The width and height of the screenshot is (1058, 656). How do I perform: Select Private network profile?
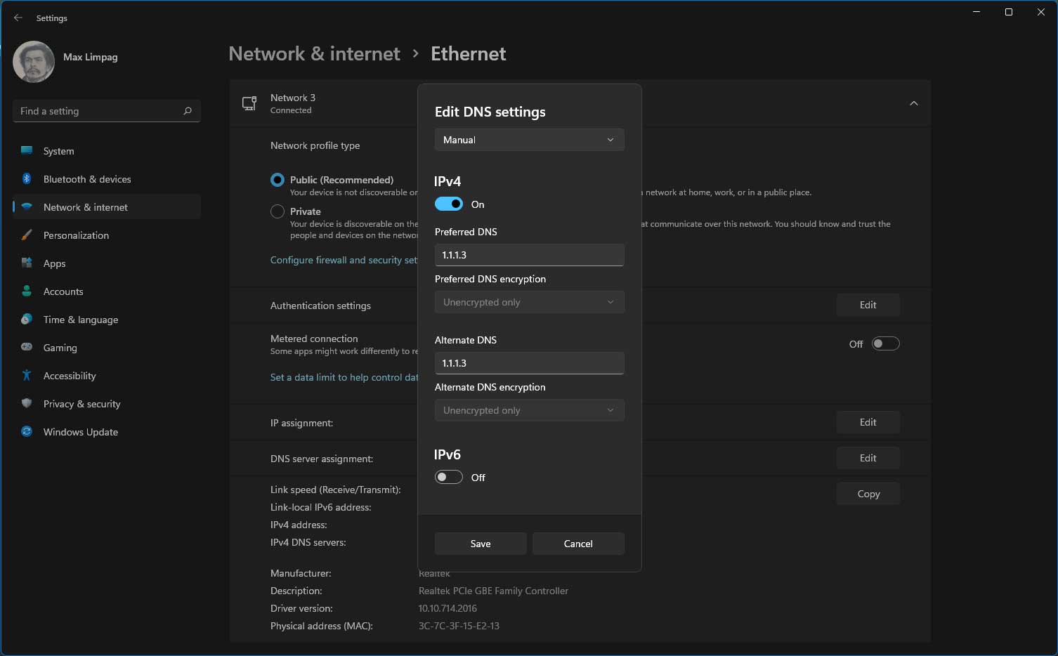point(277,211)
